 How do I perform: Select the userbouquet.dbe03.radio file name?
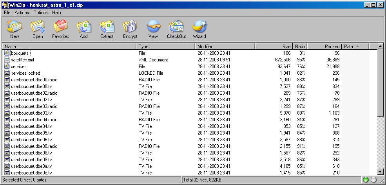[34, 106]
